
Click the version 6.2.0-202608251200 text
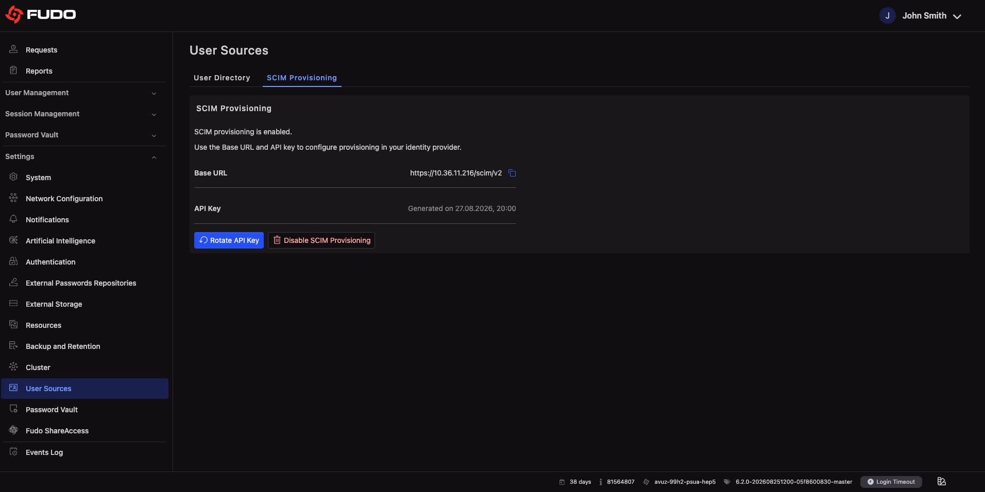click(794, 482)
